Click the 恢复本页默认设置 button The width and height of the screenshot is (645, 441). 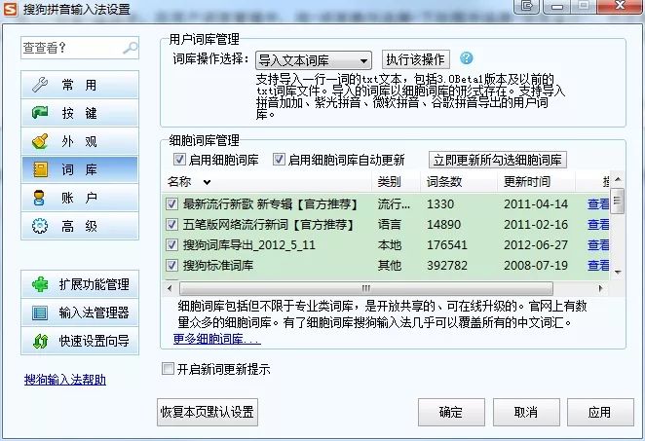click(208, 412)
